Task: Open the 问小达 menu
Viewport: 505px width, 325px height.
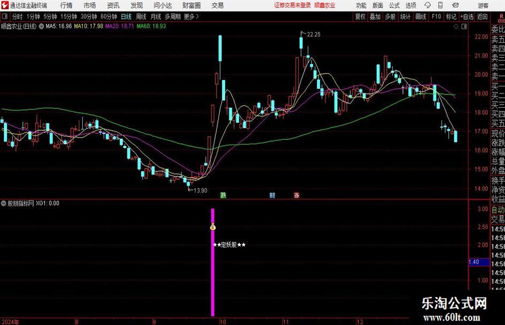Action: pos(162,5)
